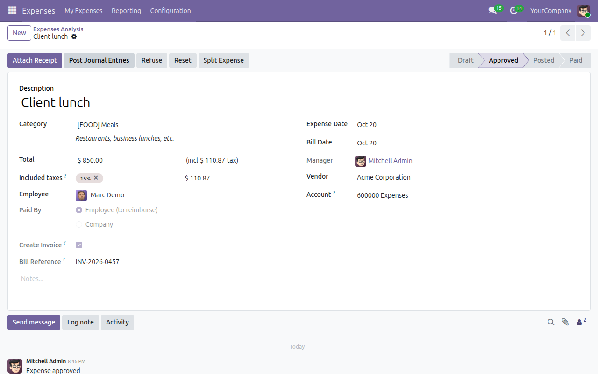Go to previous record with left chevron

(x=568, y=33)
